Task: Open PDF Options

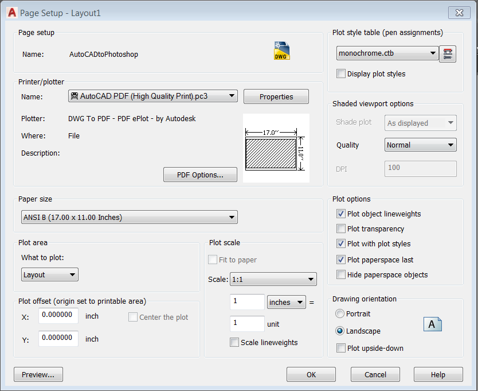Action: (200, 175)
